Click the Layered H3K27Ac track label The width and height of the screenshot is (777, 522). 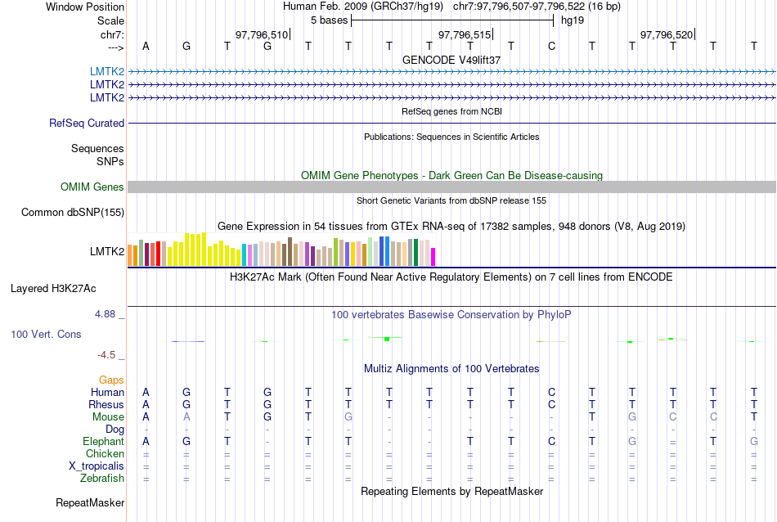pos(53,289)
